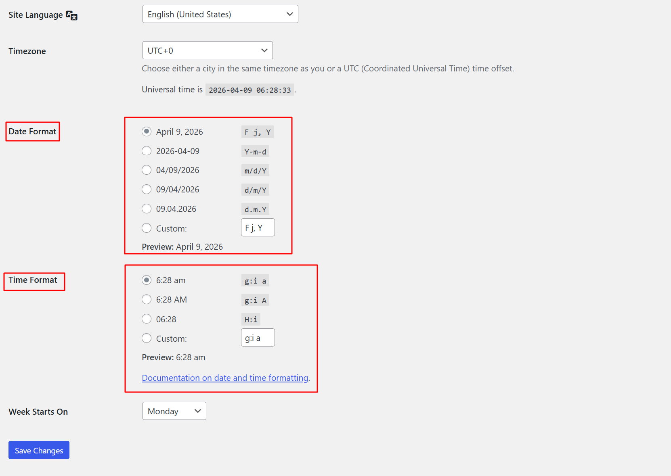Click the m/d/Y format code

click(x=255, y=171)
